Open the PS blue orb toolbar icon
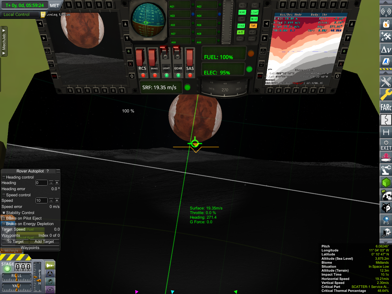This screenshot has width=392, height=294. tap(386, 220)
